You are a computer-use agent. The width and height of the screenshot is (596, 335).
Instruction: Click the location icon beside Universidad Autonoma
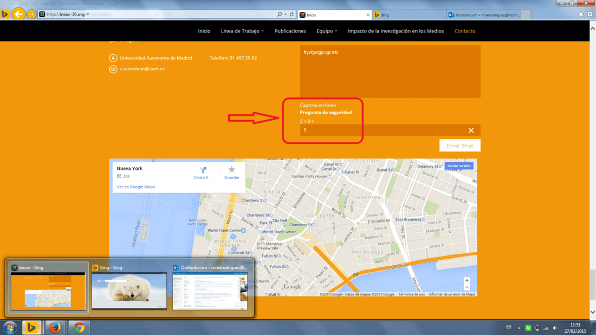(x=113, y=58)
